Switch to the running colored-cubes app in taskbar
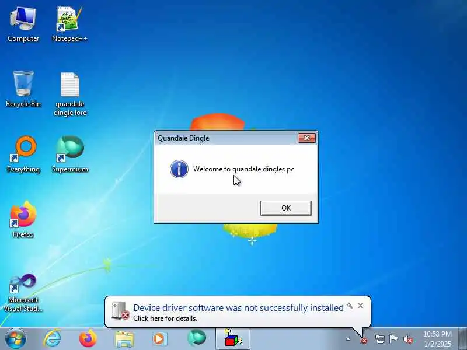 pyautogui.click(x=233, y=339)
